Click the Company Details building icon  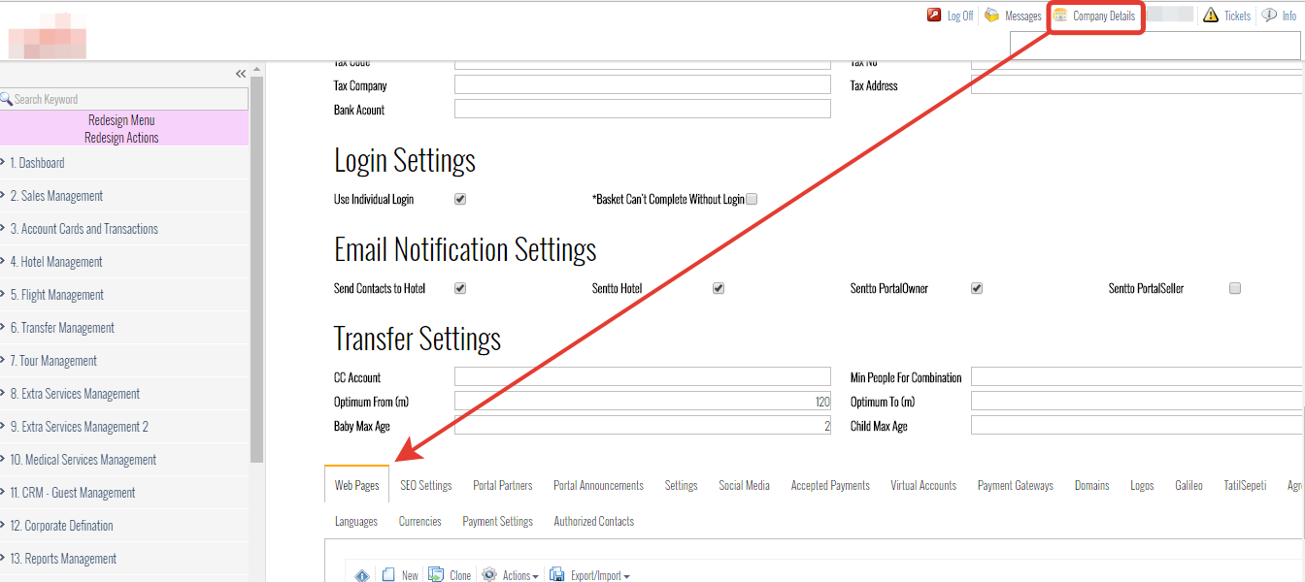(1060, 16)
